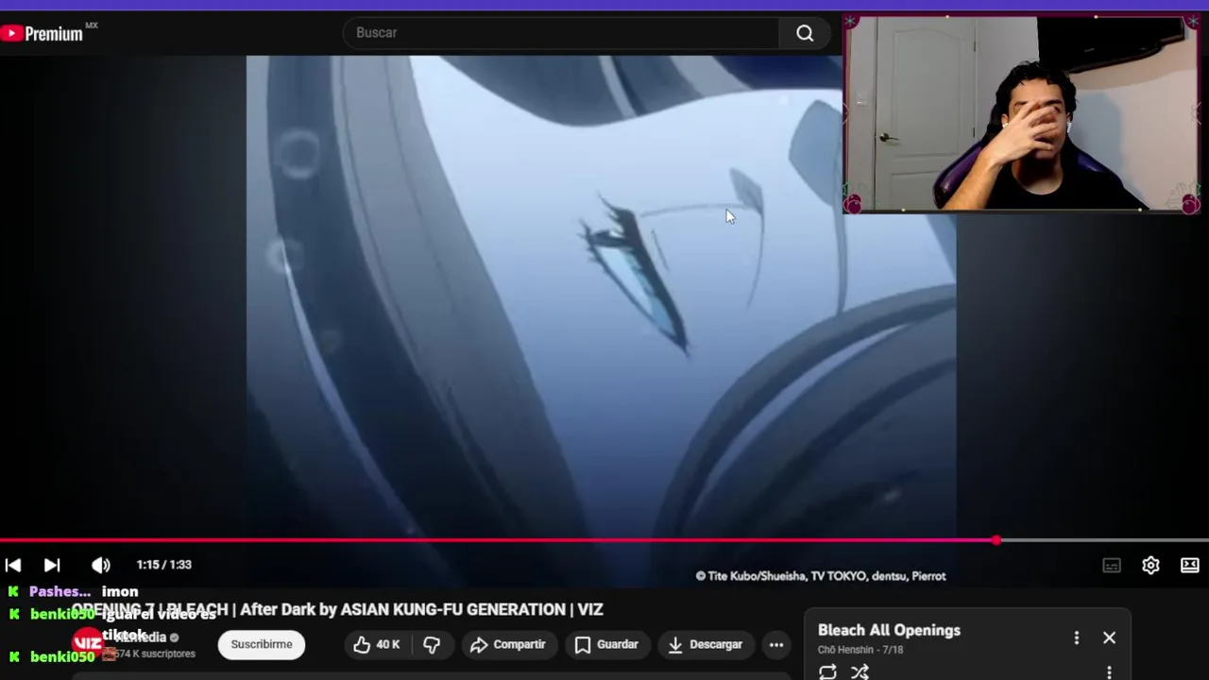Close the Bleach All Openings playlist panel
Viewport: 1209px width, 680px height.
pyautogui.click(x=1109, y=637)
